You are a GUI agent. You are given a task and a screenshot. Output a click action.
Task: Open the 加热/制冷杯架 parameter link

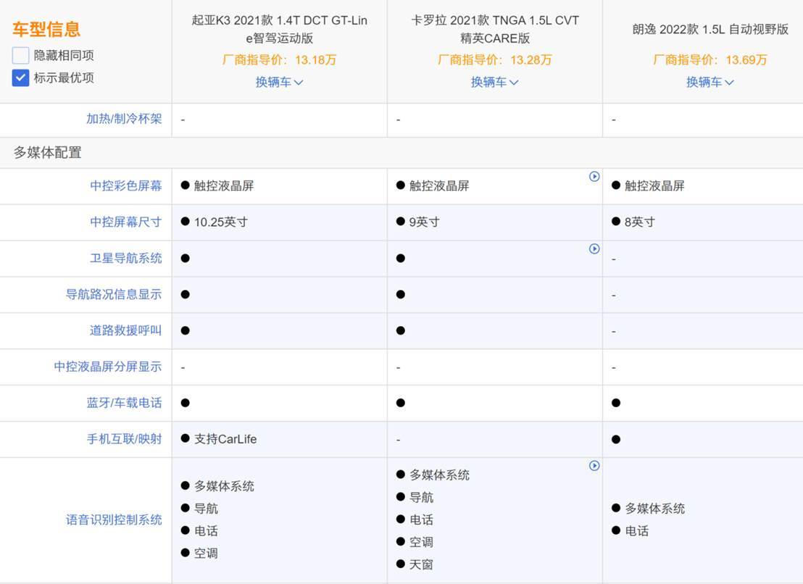[x=124, y=119]
